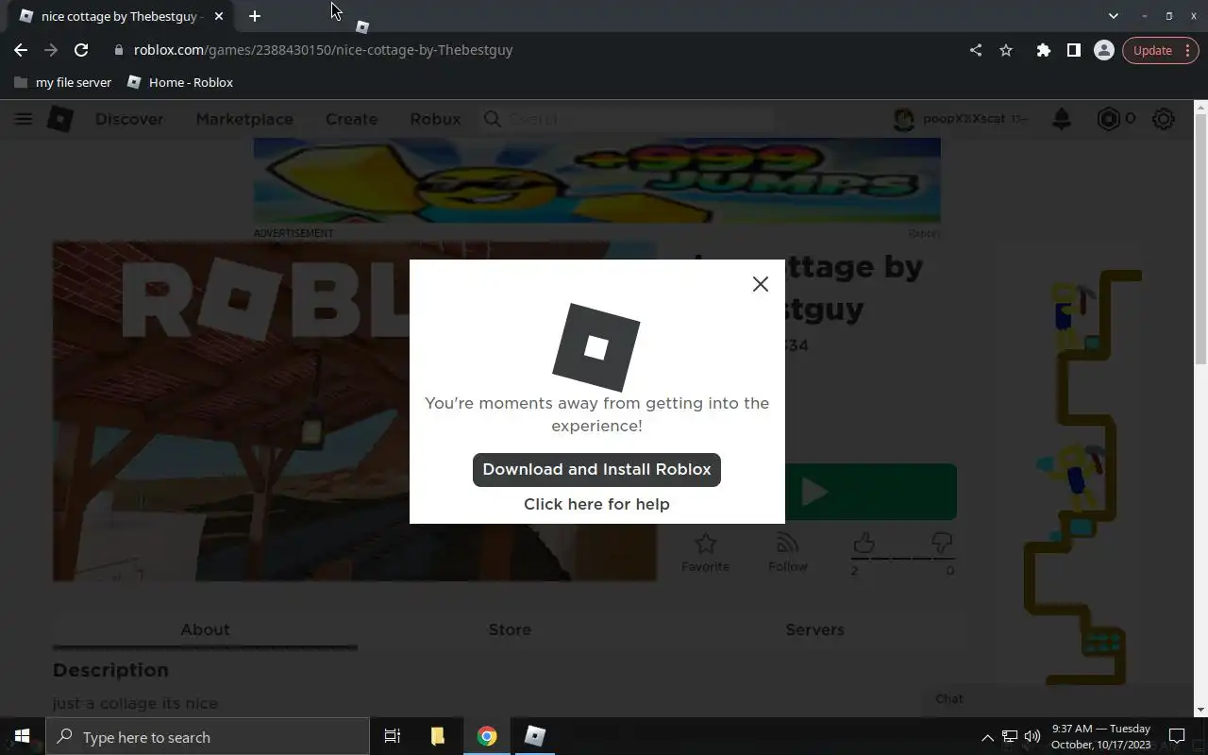The width and height of the screenshot is (1208, 755).
Task: Open a new browser tab
Action: [x=255, y=16]
